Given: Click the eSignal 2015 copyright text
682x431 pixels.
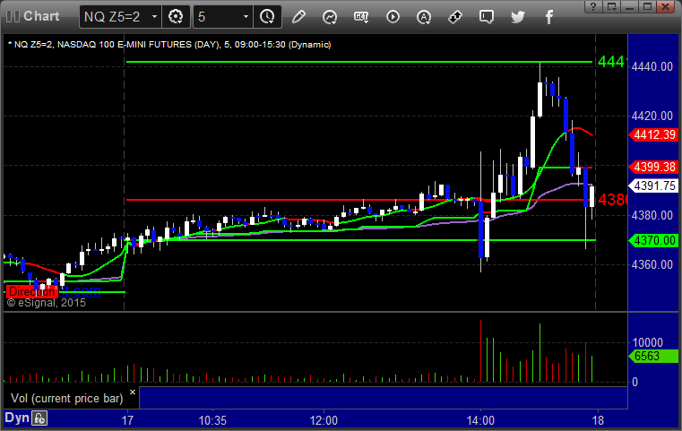Looking at the screenshot, I should (x=47, y=303).
